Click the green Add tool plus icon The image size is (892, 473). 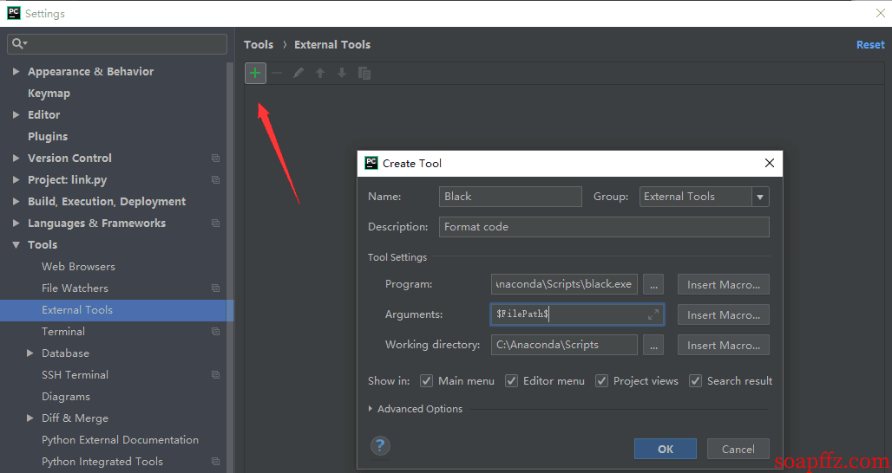[255, 74]
